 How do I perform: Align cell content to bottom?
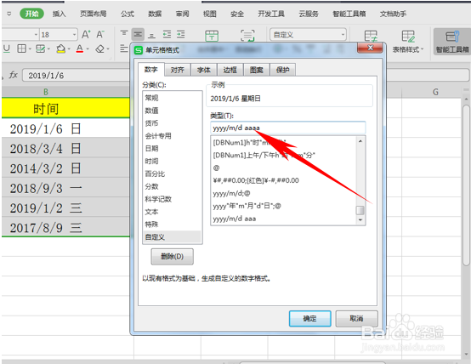(152, 35)
